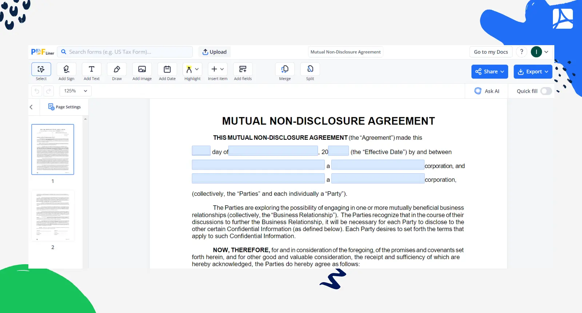Select the Draw pen tool
This screenshot has height=313, width=582.
coord(117,69)
